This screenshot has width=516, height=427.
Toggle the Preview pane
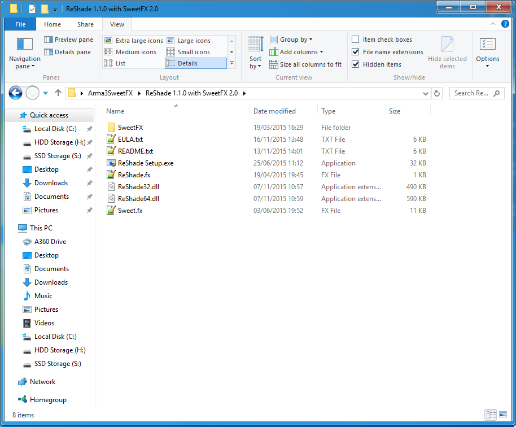tap(68, 40)
